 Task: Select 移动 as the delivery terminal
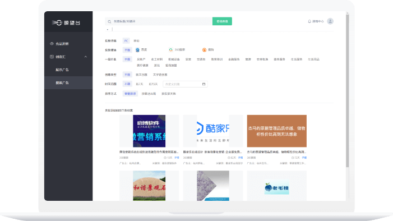pyautogui.click(x=136, y=40)
